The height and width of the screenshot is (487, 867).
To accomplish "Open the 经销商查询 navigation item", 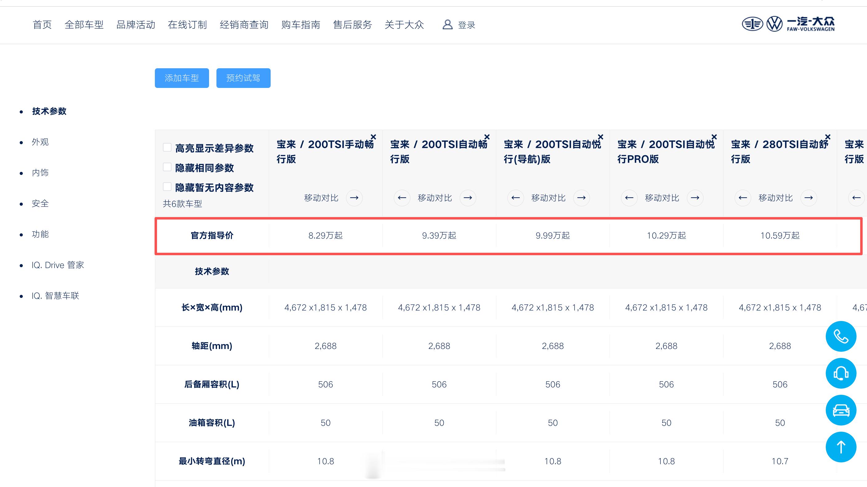I will 244,25.
